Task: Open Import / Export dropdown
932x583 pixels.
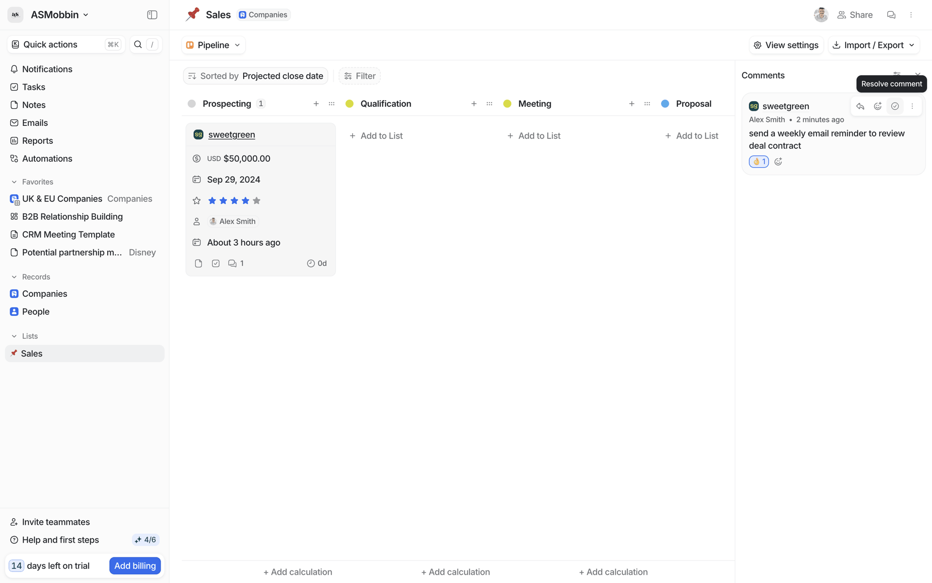Action: pyautogui.click(x=874, y=45)
